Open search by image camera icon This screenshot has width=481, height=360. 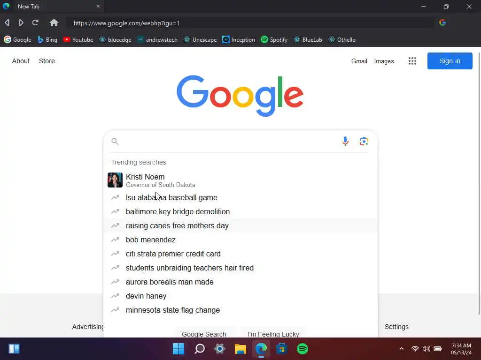tap(364, 141)
